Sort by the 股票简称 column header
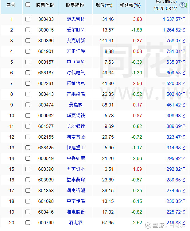This screenshot has height=231, width=190. pos(75,5)
